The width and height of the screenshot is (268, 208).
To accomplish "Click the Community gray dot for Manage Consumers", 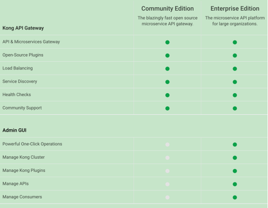I will pos(167,197).
